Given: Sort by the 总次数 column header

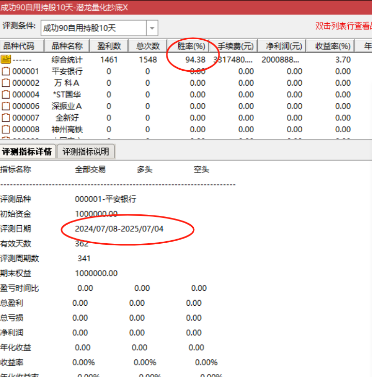Looking at the screenshot, I should click(148, 46).
